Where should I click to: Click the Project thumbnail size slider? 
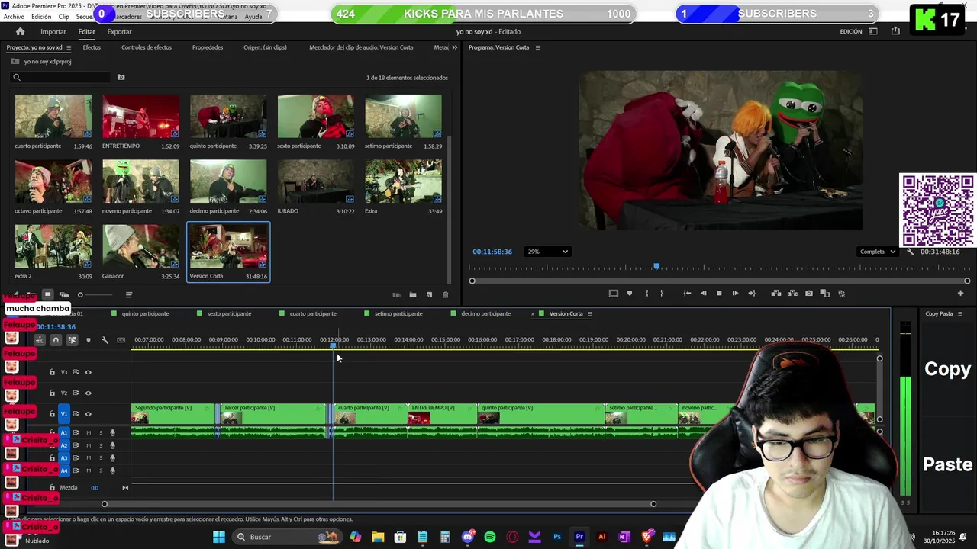pos(97,295)
